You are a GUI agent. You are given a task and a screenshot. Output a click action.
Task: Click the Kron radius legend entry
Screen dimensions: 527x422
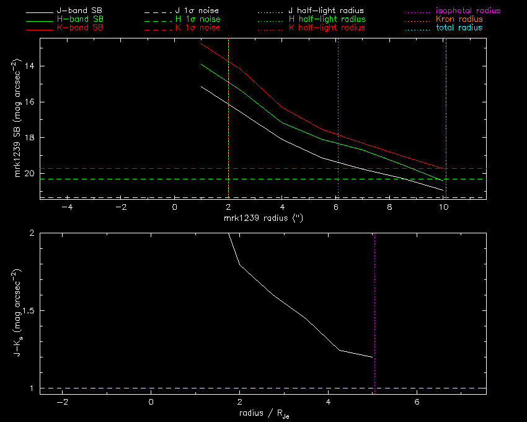coord(458,19)
